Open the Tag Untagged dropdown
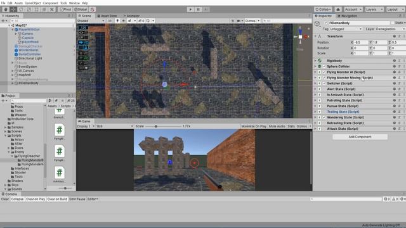Viewport: 406px width, 228px height. [x=346, y=29]
